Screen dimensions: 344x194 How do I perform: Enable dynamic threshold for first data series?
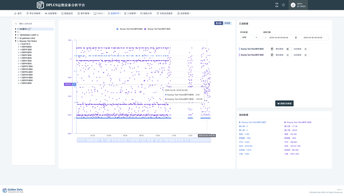coord(306,48)
